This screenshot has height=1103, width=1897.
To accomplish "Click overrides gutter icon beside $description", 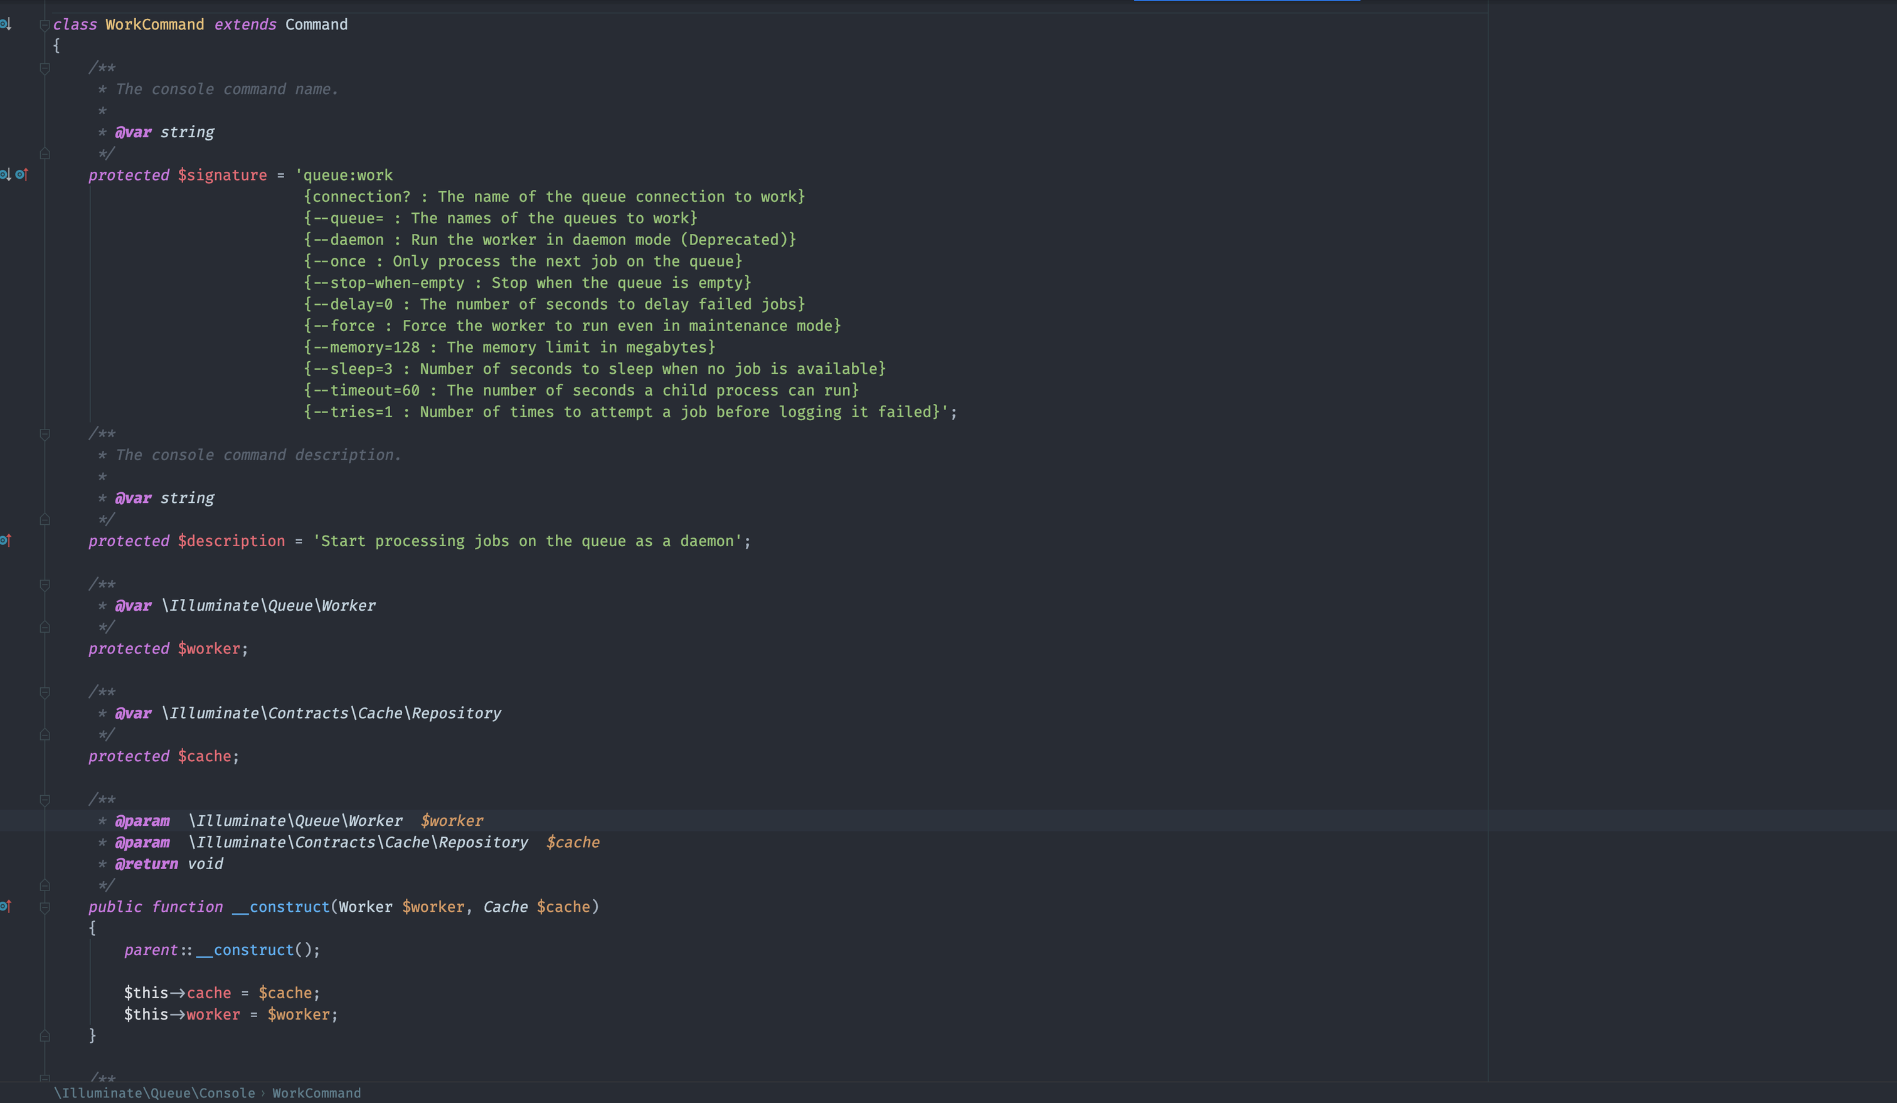I will click(x=5, y=541).
